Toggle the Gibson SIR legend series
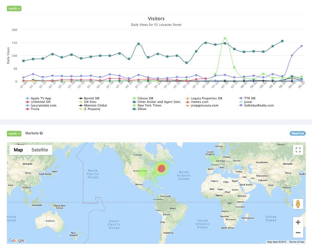 [143, 98]
